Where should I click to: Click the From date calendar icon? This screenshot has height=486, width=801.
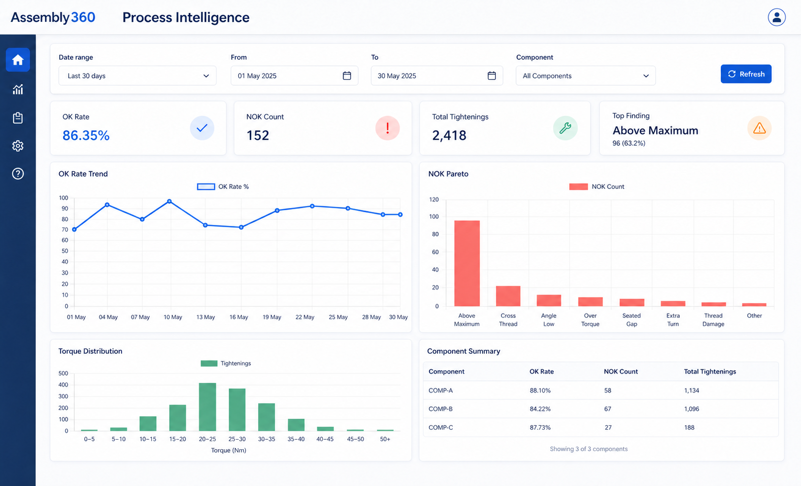point(347,76)
